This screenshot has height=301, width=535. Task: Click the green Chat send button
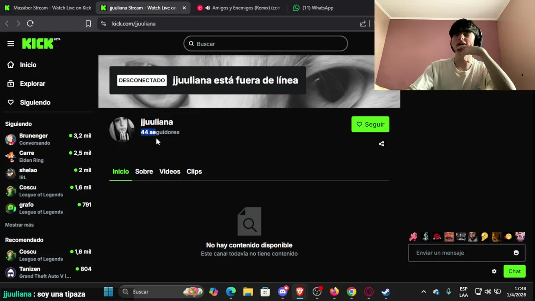(515, 271)
